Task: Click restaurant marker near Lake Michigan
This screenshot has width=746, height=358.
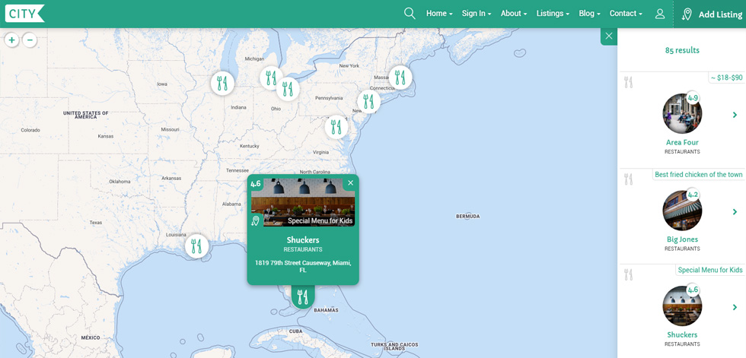Action: [x=222, y=84]
